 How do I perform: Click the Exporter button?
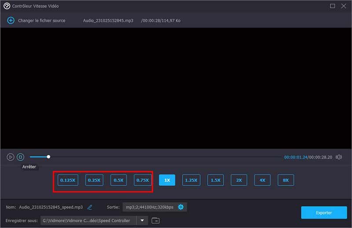click(324, 213)
